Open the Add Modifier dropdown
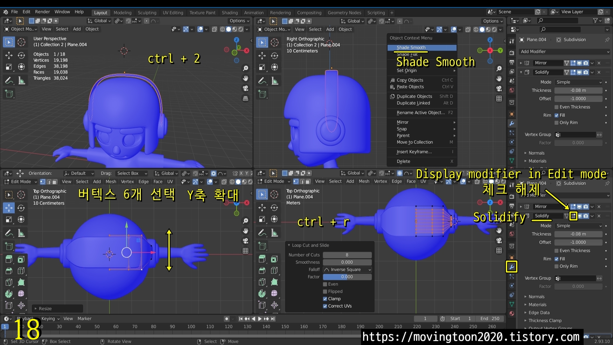The width and height of the screenshot is (613, 345). coord(564,51)
